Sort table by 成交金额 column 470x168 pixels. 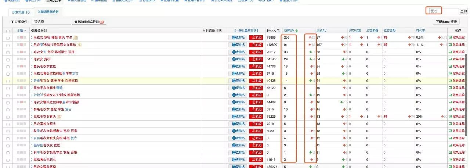389,31
